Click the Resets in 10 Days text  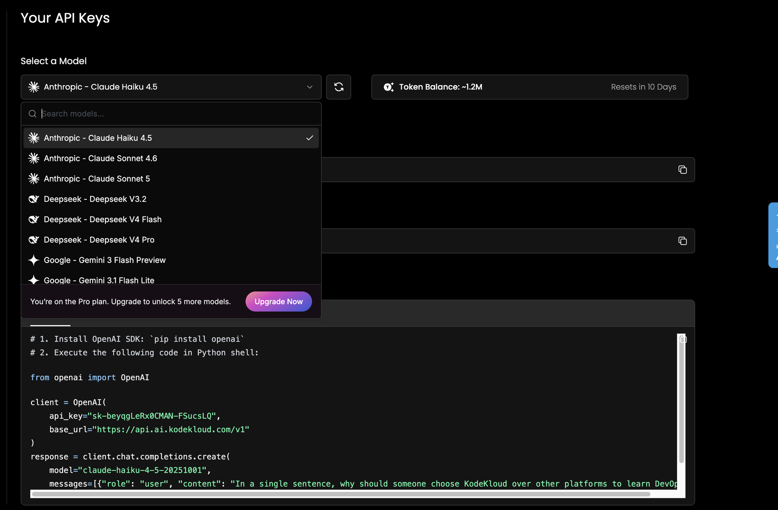point(643,87)
